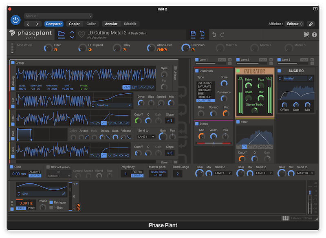Toggle the LFO Retrigger checkbox

pos(51,202)
